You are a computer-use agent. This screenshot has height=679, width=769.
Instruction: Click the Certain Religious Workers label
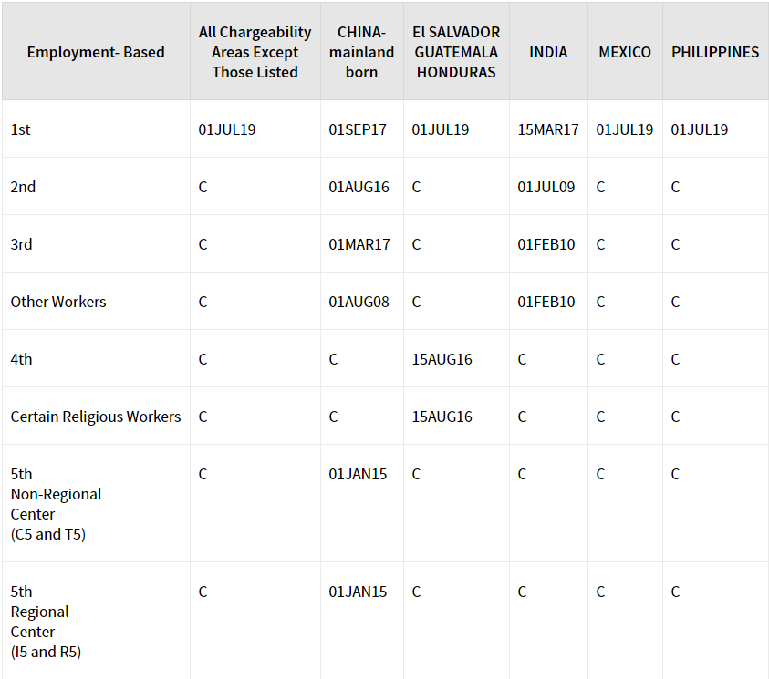96,417
